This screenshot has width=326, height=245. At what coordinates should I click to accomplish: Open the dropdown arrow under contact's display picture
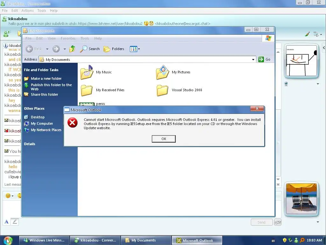tap(318, 84)
